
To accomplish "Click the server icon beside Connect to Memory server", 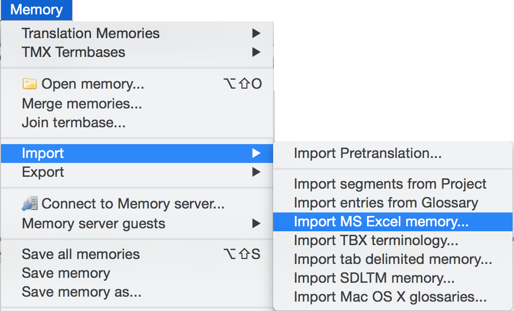I will click(x=30, y=204).
